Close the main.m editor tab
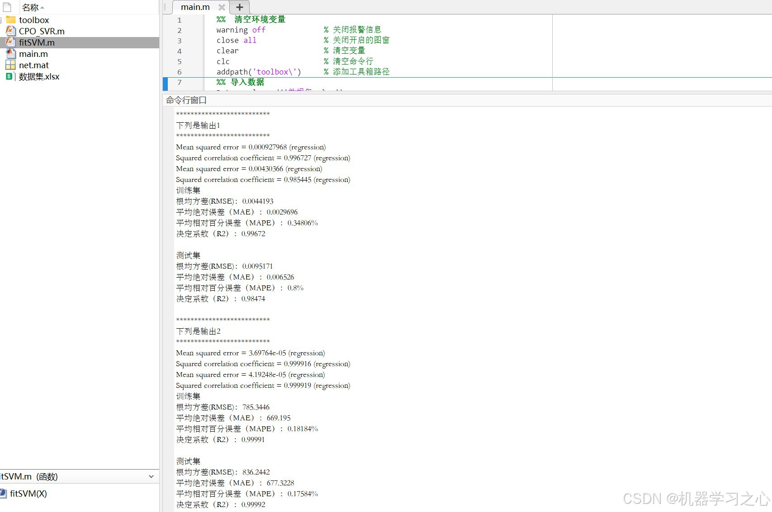Image resolution: width=772 pixels, height=512 pixels. [x=222, y=7]
